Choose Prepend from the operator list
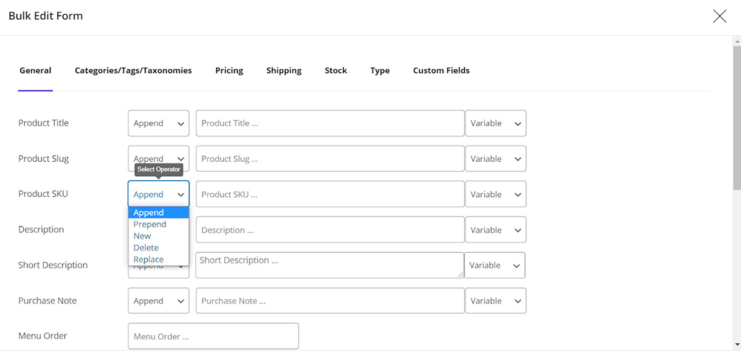 150,224
